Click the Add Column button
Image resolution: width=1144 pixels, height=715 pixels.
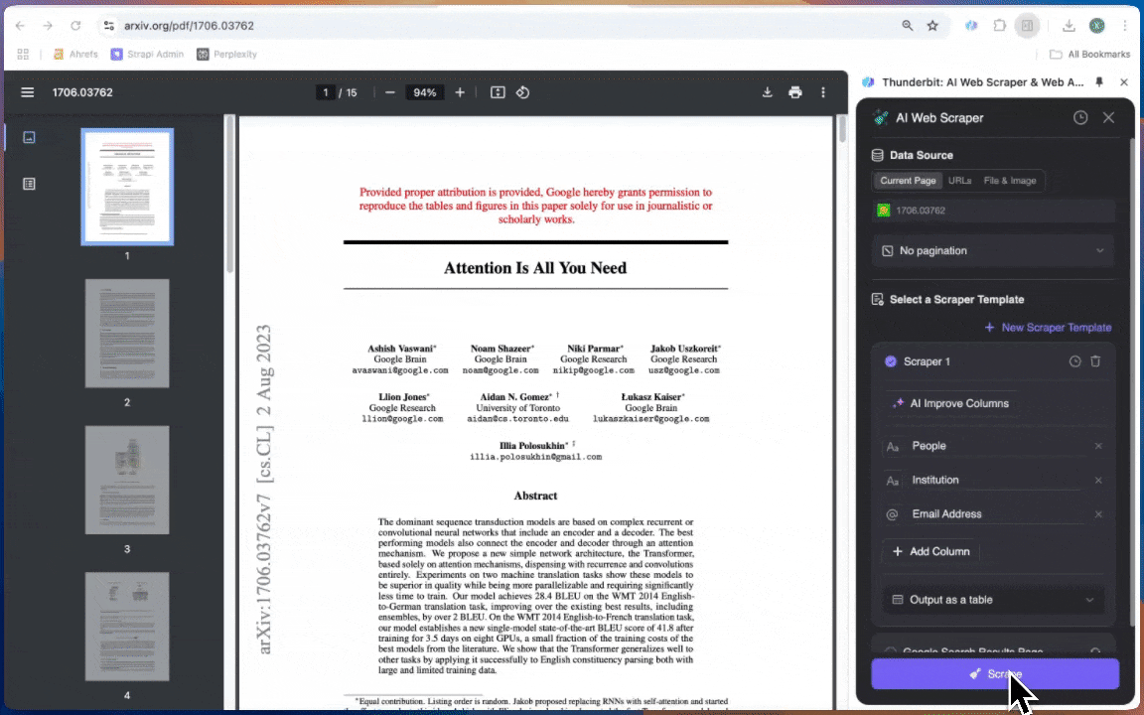(930, 551)
